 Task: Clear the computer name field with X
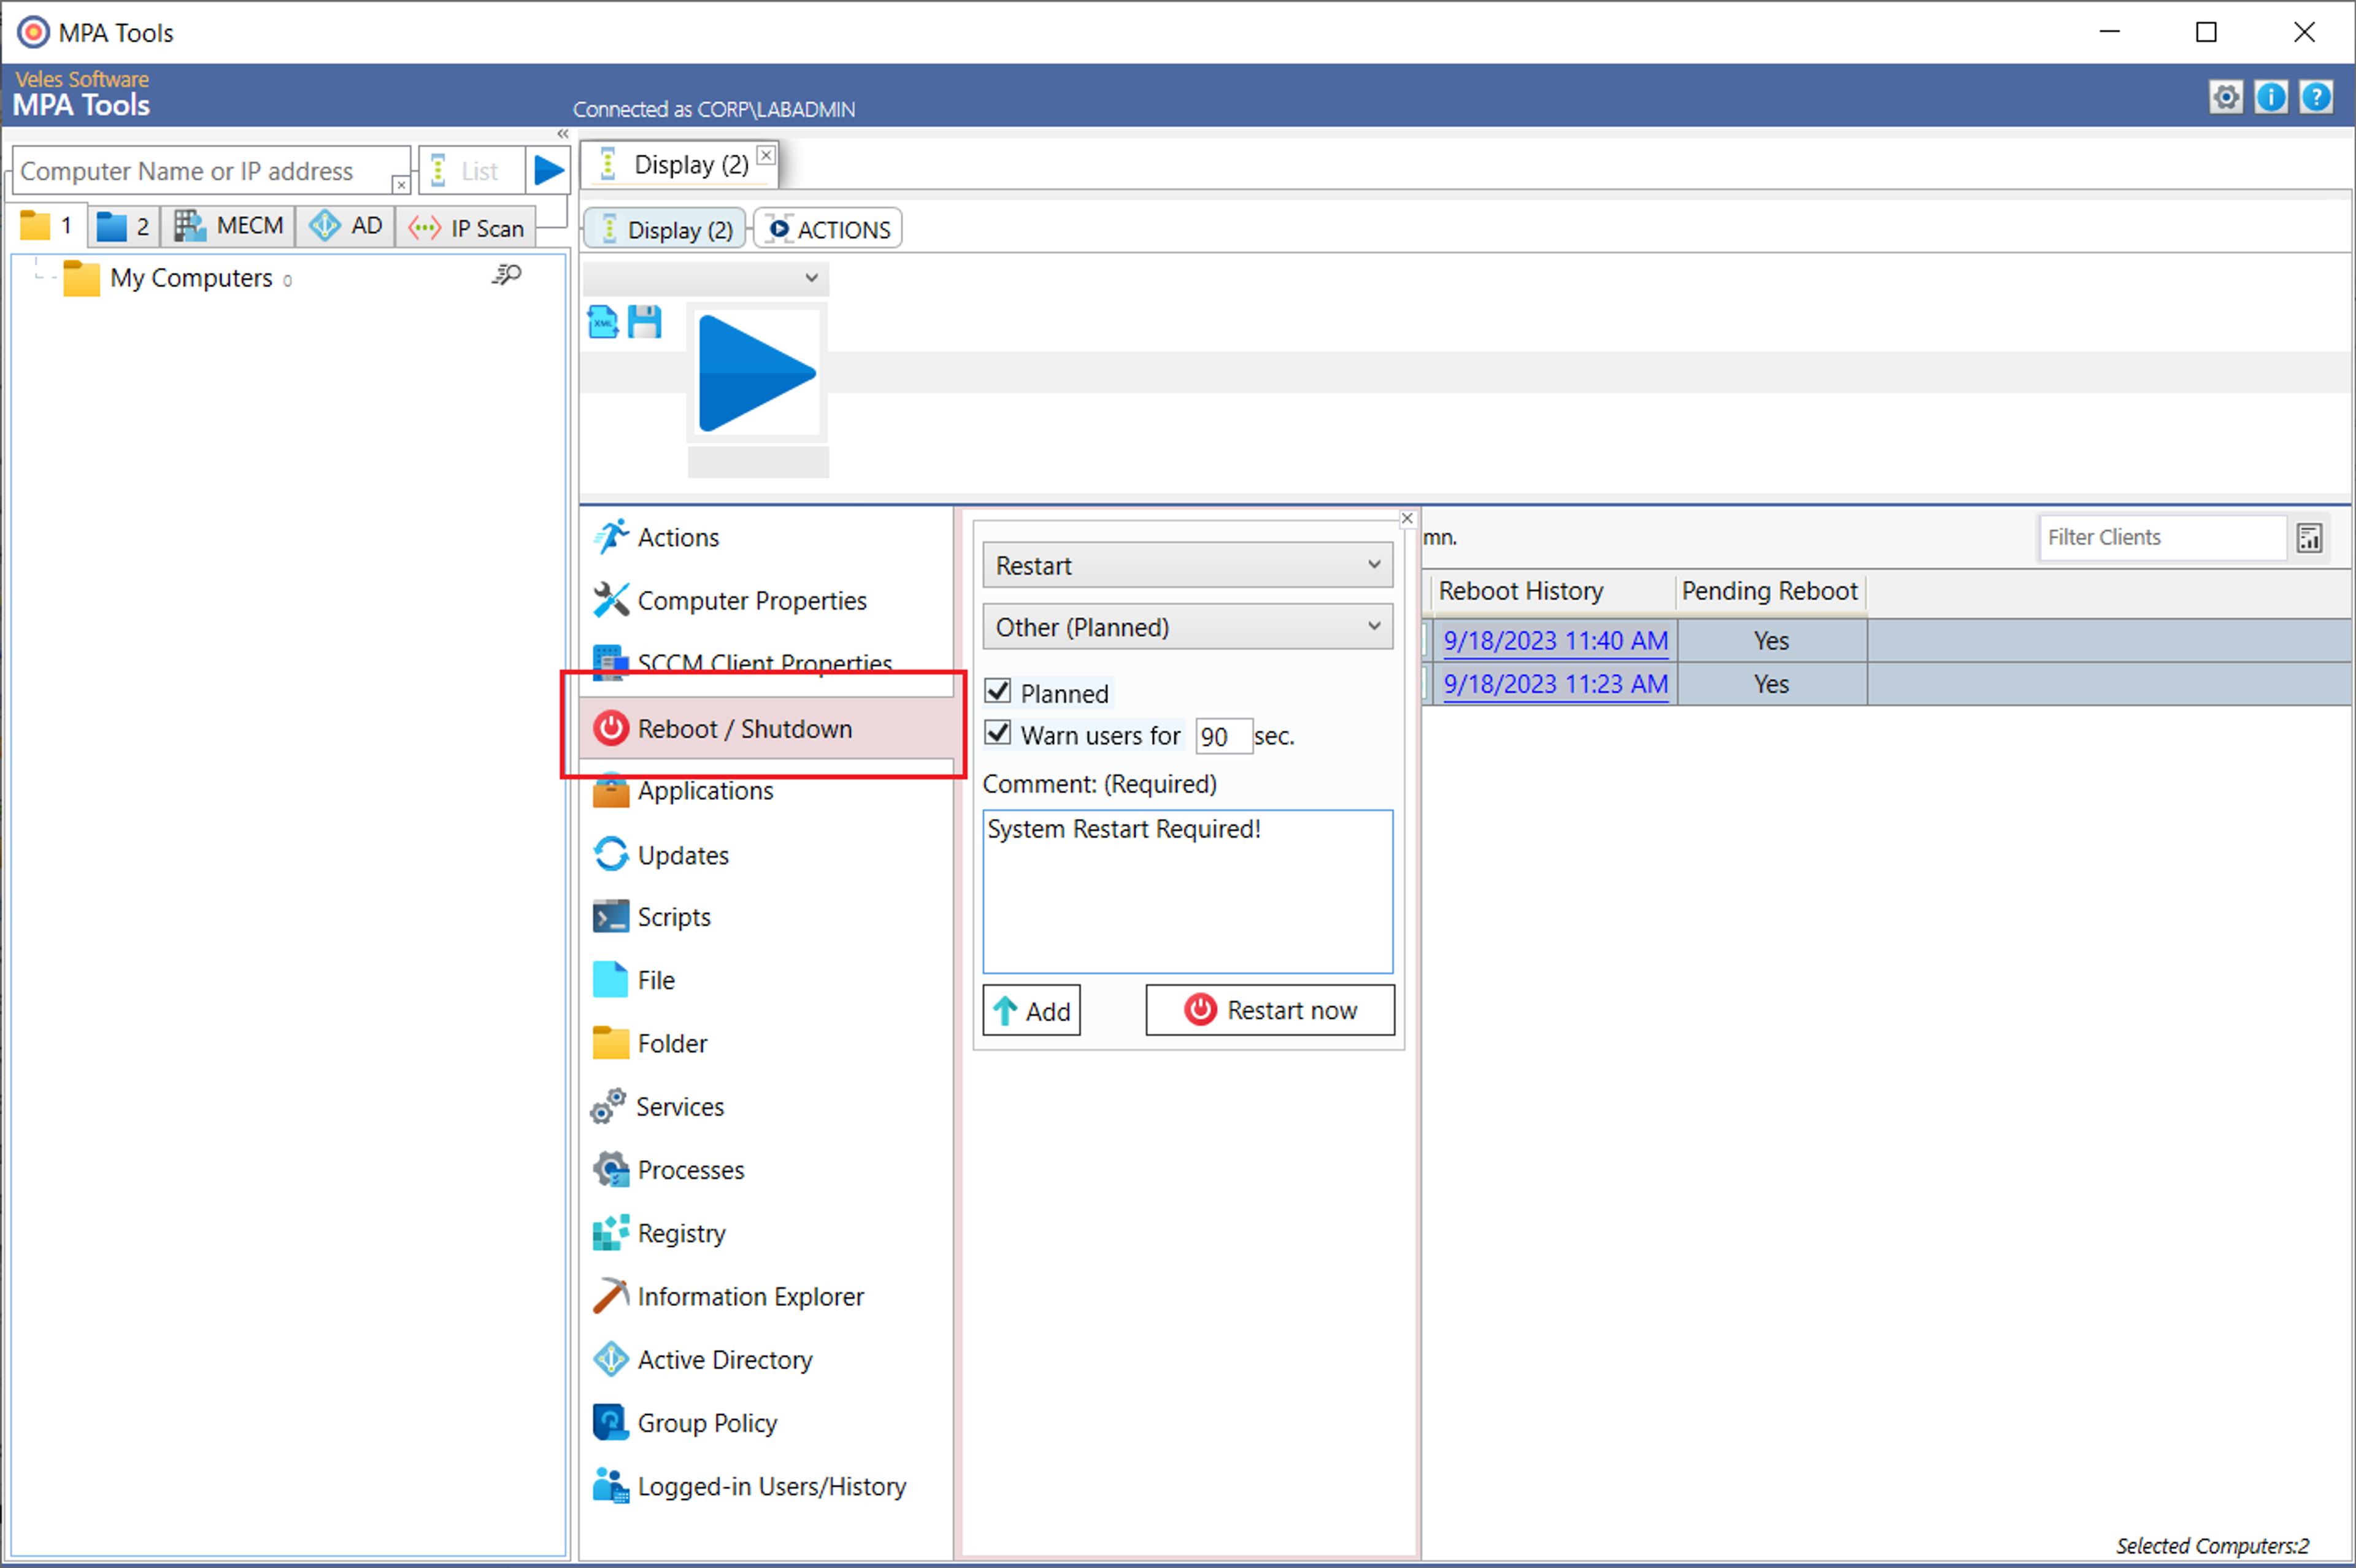(401, 185)
